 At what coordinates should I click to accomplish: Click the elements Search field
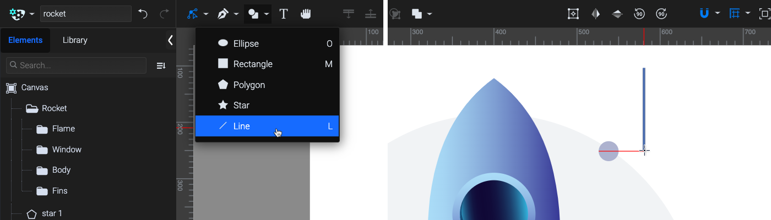(x=76, y=65)
